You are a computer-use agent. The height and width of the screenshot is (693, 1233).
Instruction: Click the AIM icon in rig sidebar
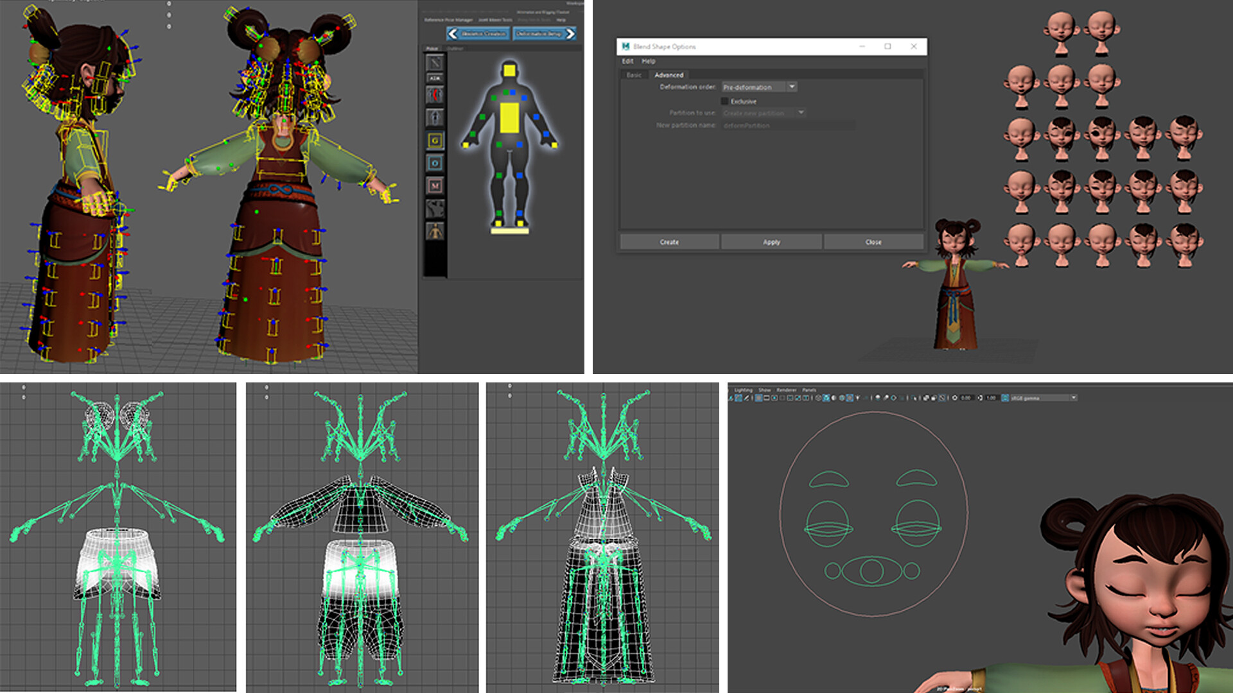pos(435,78)
